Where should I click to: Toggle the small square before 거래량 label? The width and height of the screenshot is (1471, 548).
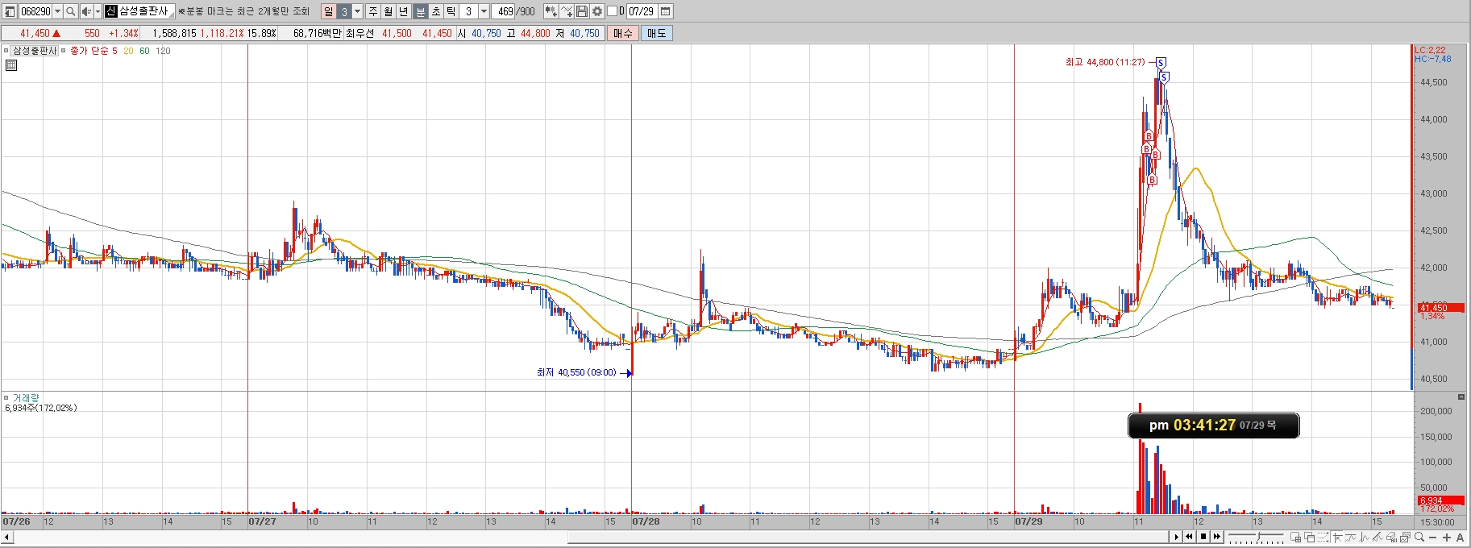[x=6, y=398]
